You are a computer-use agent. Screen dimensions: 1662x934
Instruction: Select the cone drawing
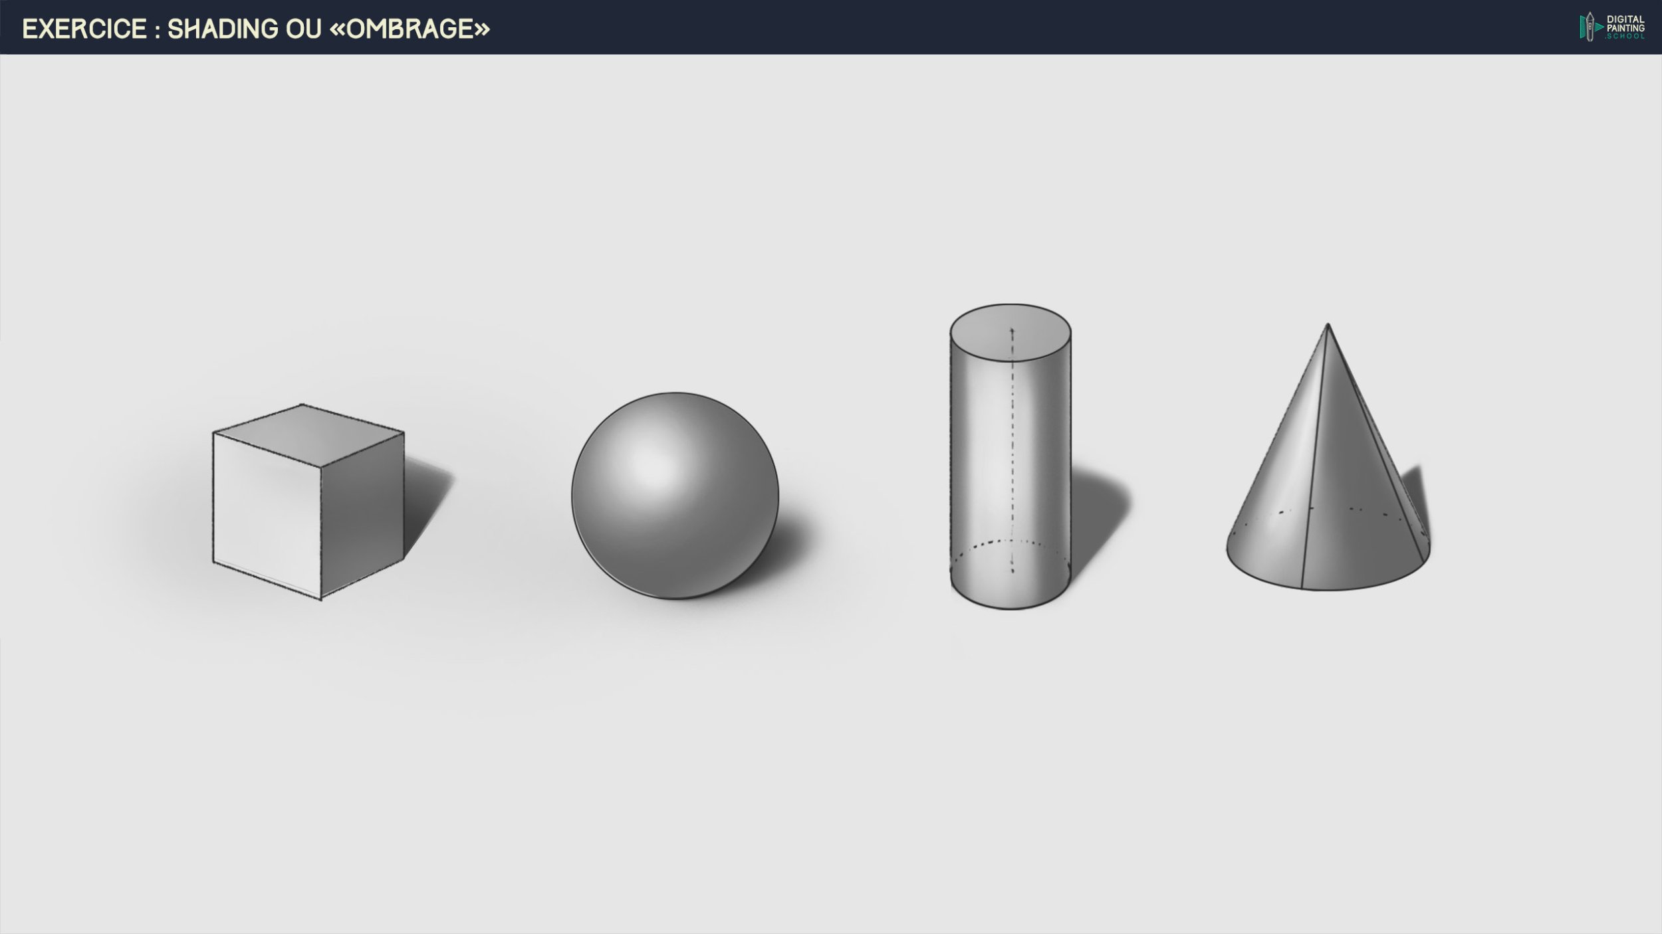click(1328, 478)
